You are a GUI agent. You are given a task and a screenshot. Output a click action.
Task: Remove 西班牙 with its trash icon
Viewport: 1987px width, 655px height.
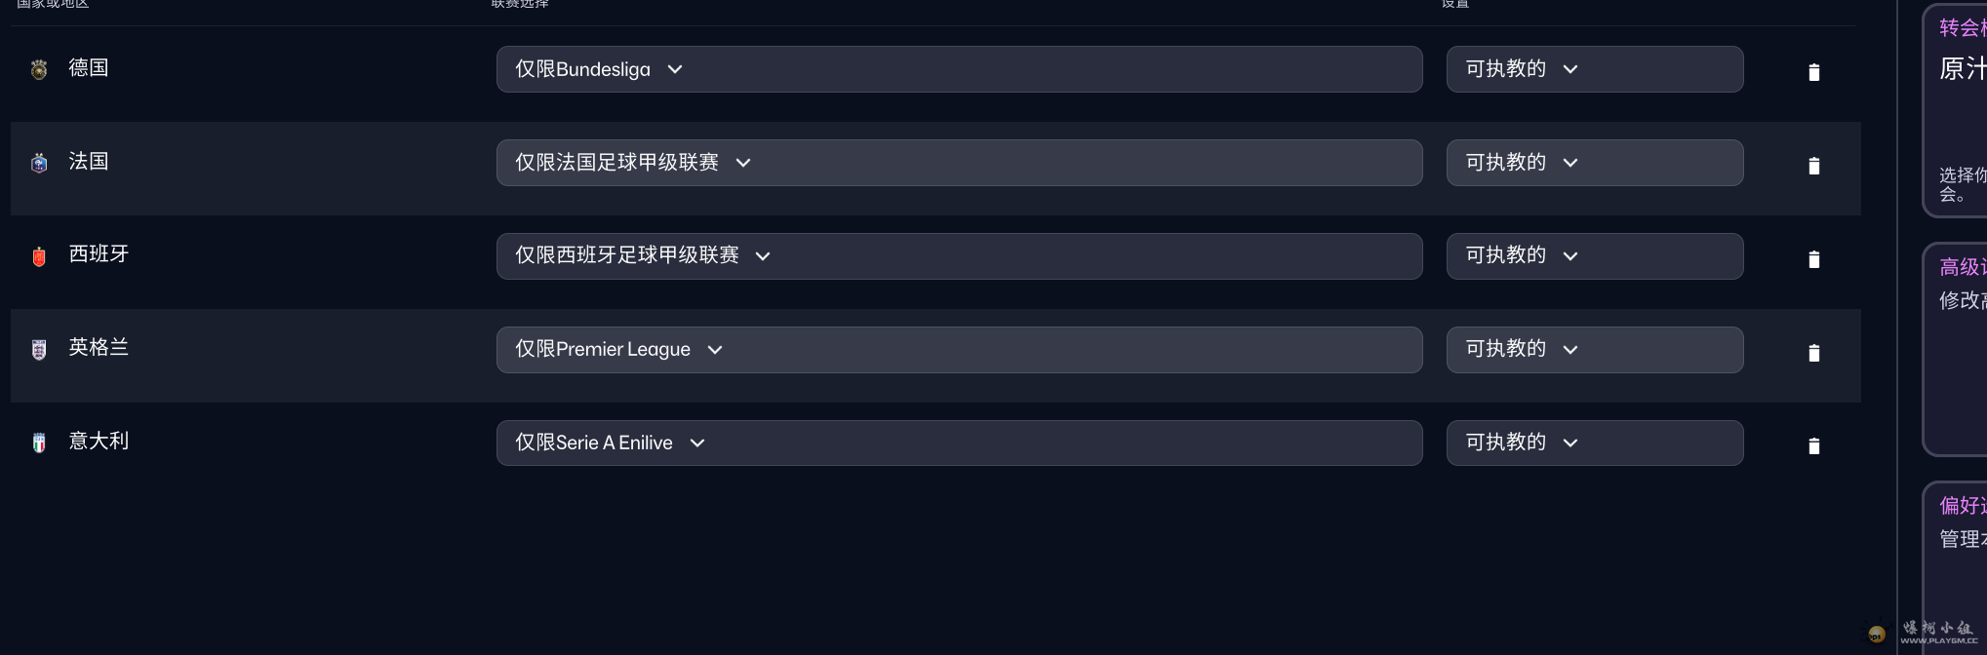pos(1813,259)
